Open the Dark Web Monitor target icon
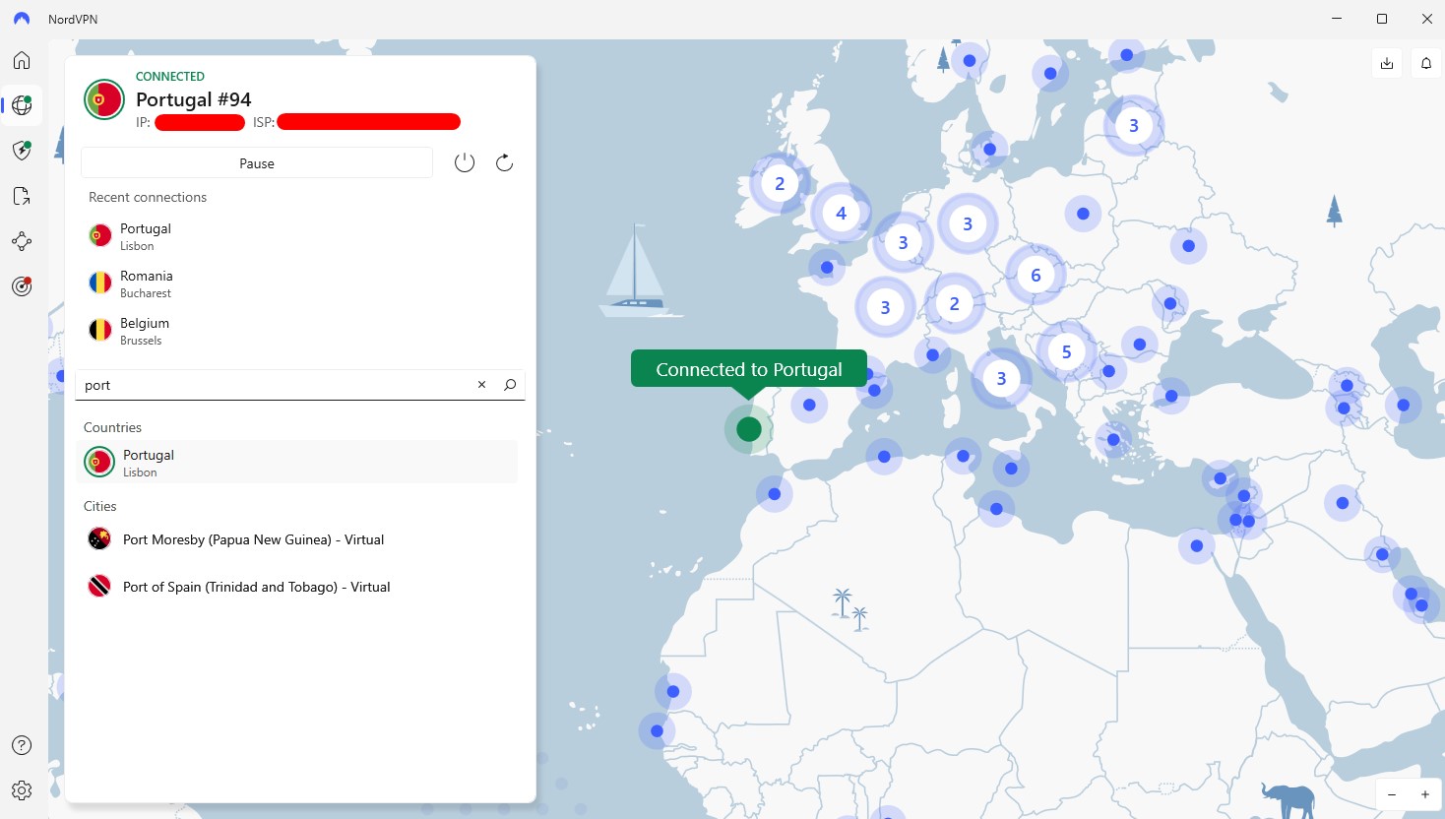The height and width of the screenshot is (819, 1445). [22, 286]
